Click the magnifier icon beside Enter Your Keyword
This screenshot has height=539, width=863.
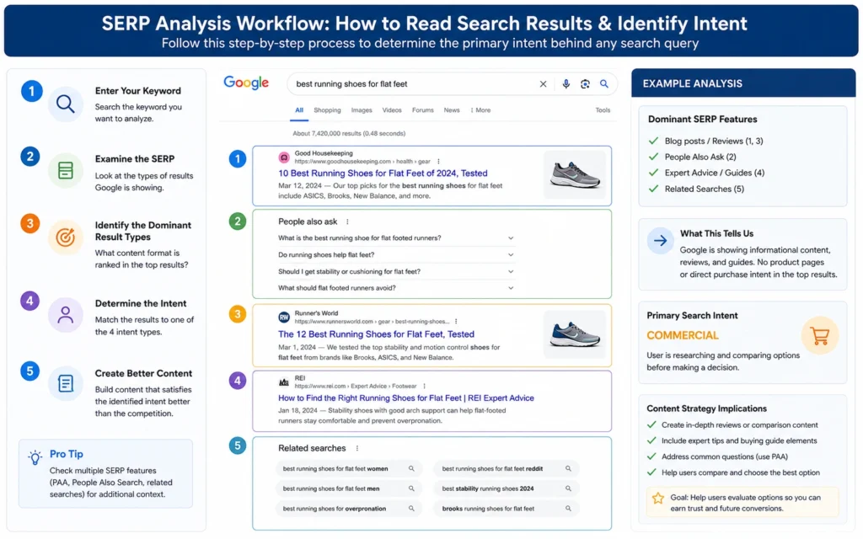click(x=66, y=104)
